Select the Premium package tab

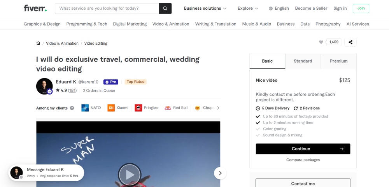click(338, 61)
